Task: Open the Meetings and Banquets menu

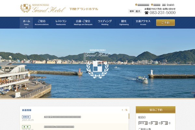Action: coord(83,23)
